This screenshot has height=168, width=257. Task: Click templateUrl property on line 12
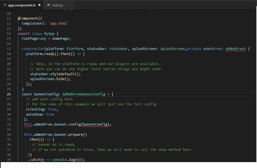[x=33, y=23]
